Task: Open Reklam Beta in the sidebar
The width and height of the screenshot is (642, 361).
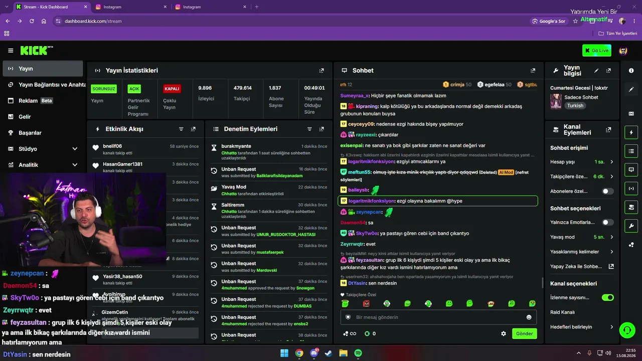Action: 43,101
